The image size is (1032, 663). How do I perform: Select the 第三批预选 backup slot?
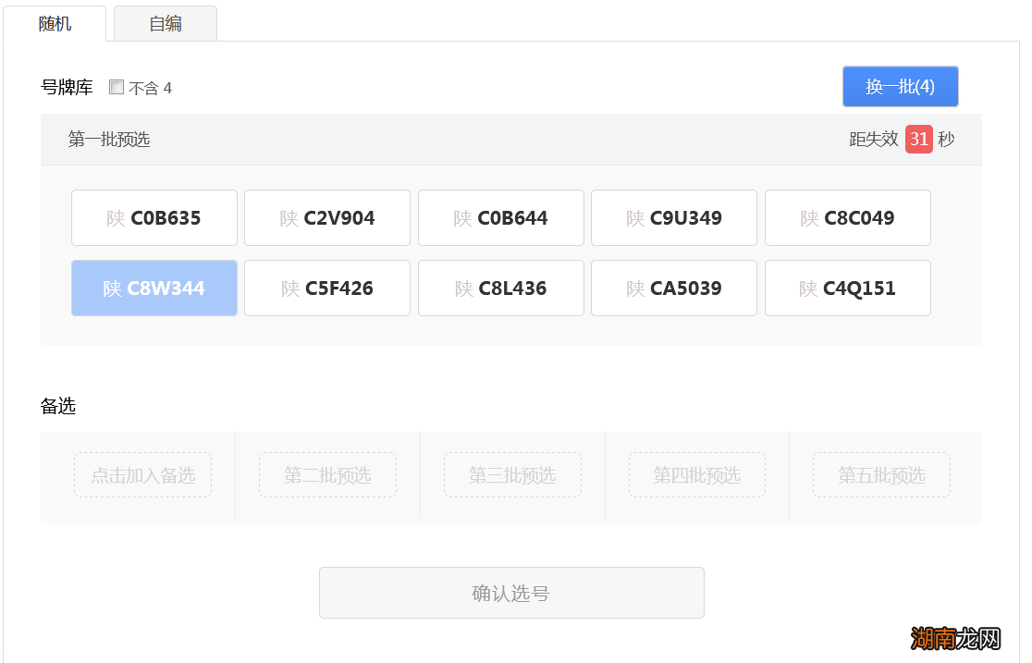pyautogui.click(x=512, y=475)
